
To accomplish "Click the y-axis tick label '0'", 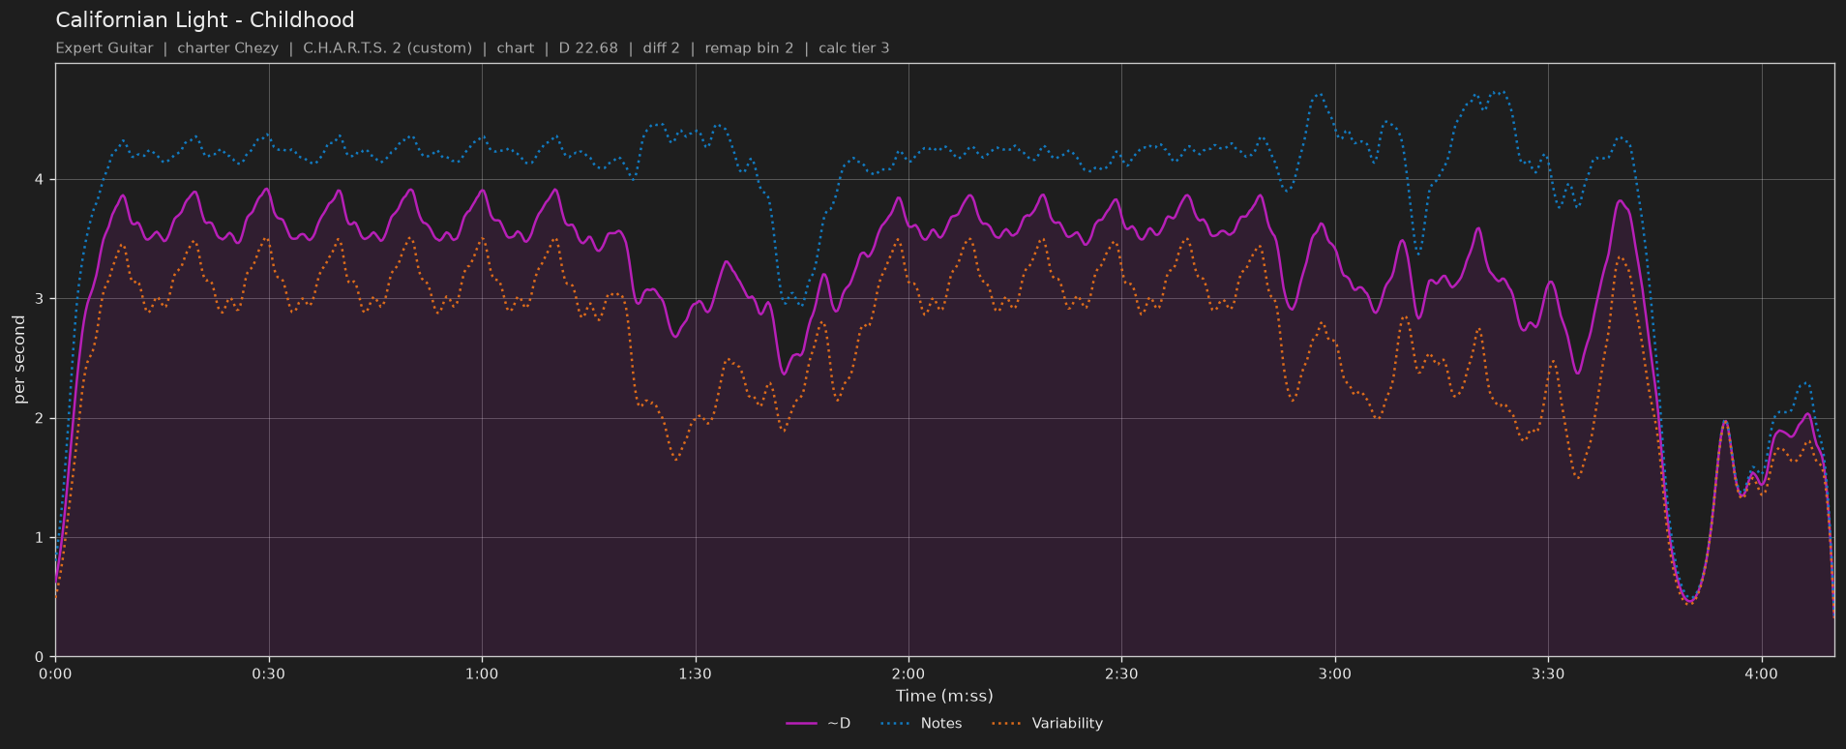I will click(x=40, y=657).
